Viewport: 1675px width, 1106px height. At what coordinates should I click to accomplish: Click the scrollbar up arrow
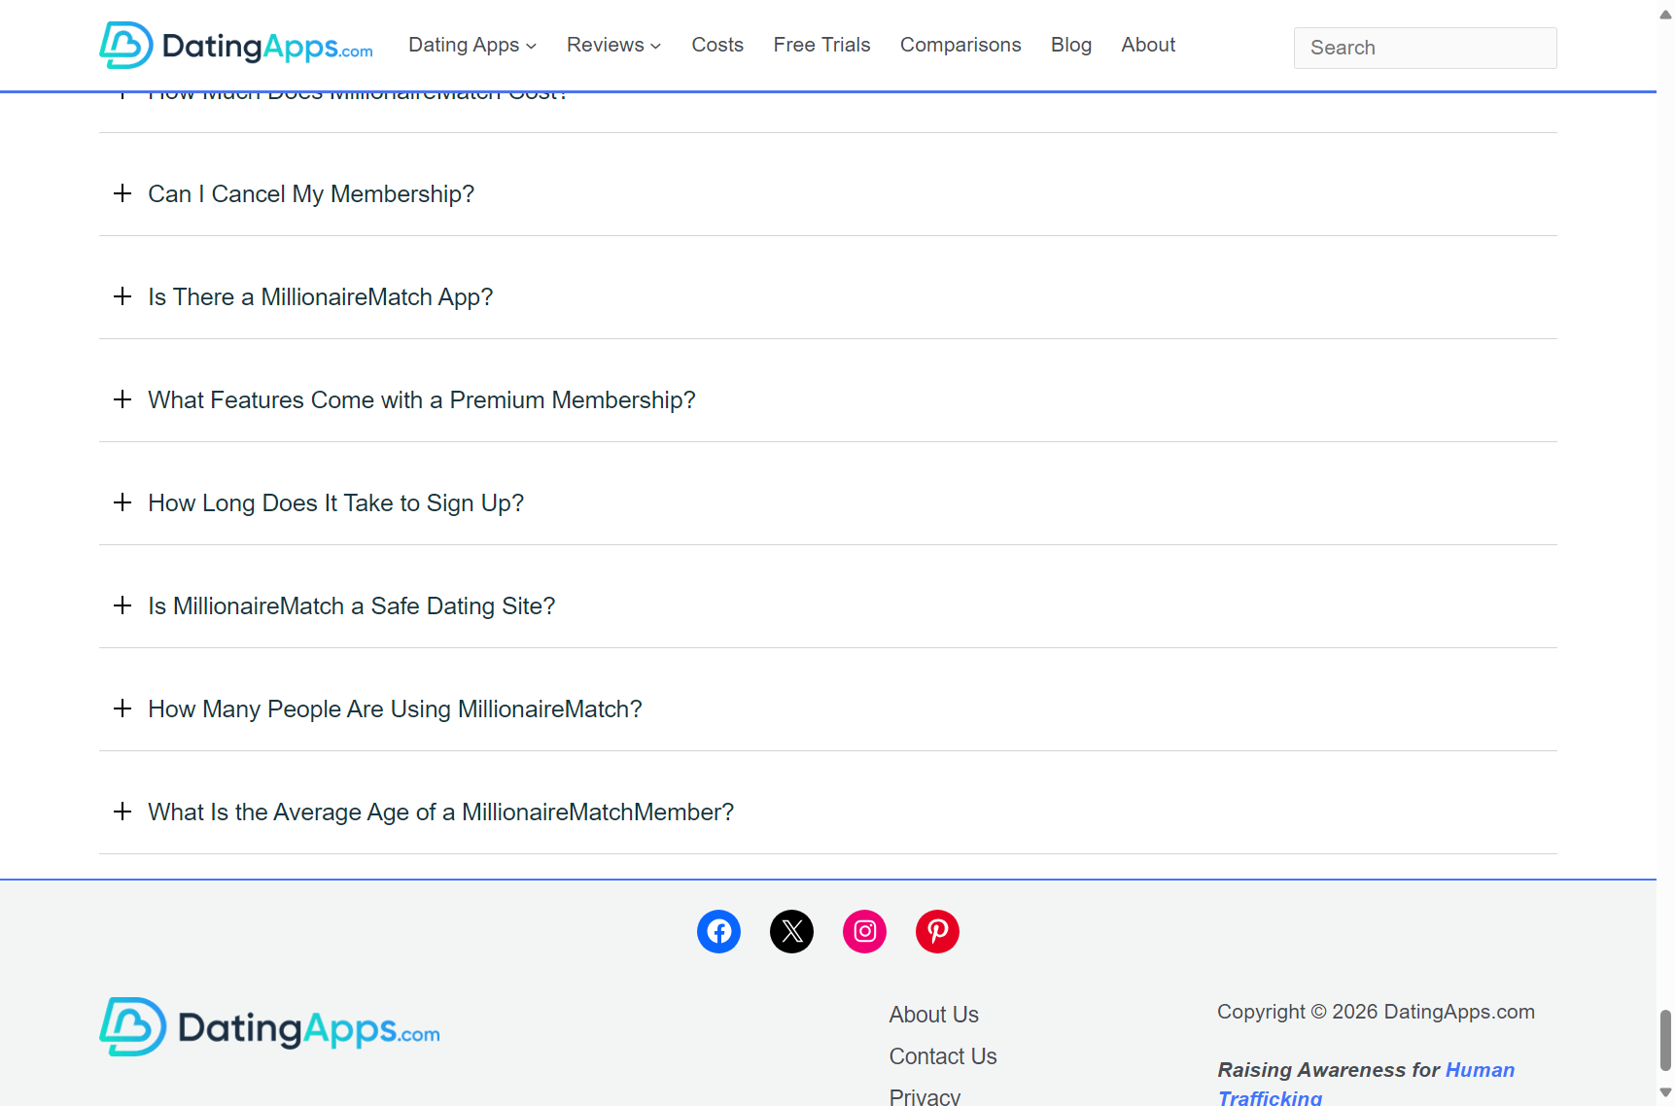(x=1665, y=15)
